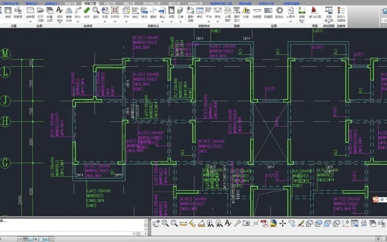Screen dimensions: 387x242
Task: Click the pan hand tool in bottom toolbar
Action: point(156,223)
